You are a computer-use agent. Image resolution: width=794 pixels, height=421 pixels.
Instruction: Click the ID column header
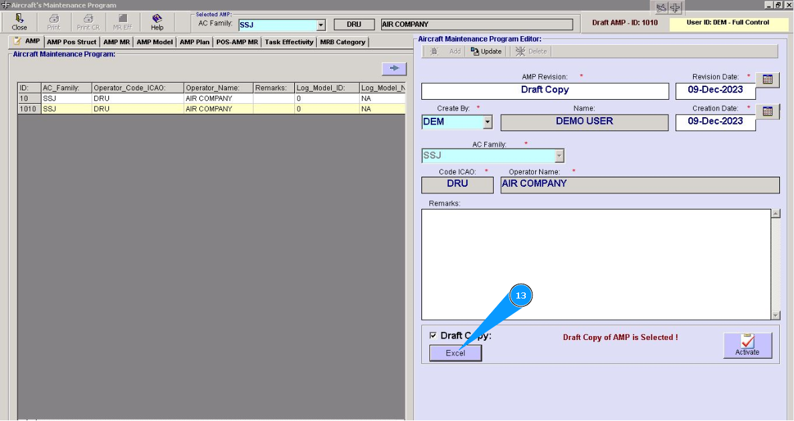29,88
